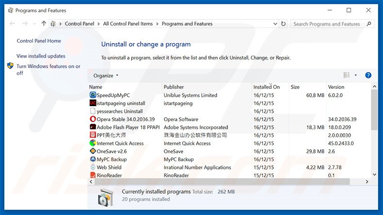Image resolution: width=383 pixels, height=215 pixels.
Task: Open Turn Windows features on or off
Action: click(48, 70)
